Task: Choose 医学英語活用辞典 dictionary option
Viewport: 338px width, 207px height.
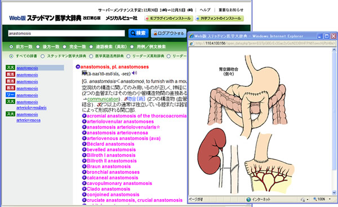Action: pyautogui.click(x=91, y=56)
